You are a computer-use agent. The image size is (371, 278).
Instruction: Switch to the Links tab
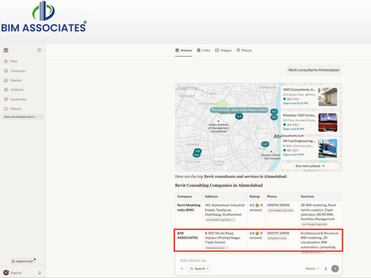pos(203,50)
